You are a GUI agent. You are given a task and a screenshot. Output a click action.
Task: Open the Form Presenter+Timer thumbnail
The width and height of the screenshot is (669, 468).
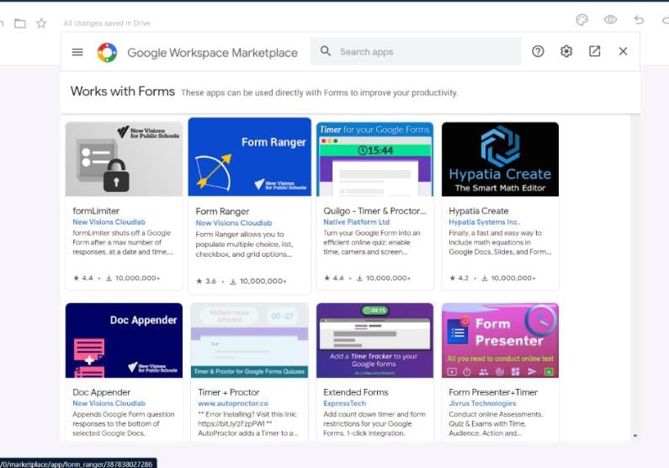(500, 340)
